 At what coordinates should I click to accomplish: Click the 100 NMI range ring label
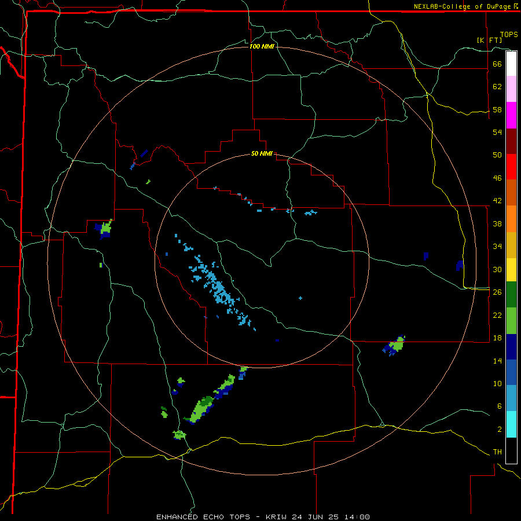click(262, 46)
